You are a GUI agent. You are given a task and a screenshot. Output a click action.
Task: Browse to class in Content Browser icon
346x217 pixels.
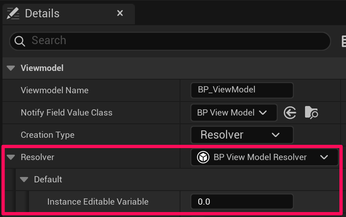[x=311, y=113]
